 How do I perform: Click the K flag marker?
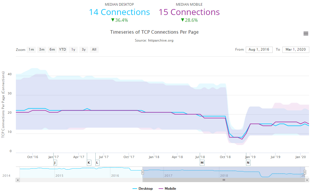pyautogui.click(x=89, y=163)
